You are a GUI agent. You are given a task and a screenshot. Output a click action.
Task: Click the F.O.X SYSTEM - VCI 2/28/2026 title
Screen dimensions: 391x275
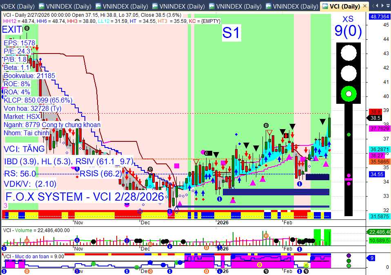85,197
